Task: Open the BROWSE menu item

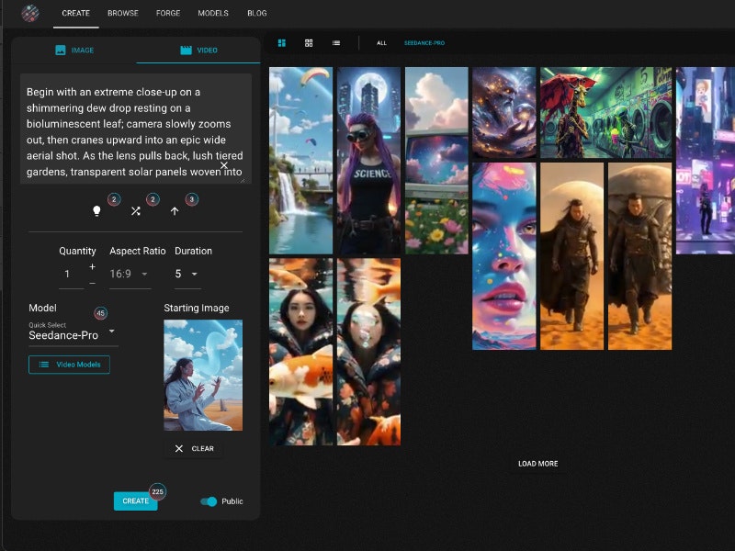Action: (122, 13)
